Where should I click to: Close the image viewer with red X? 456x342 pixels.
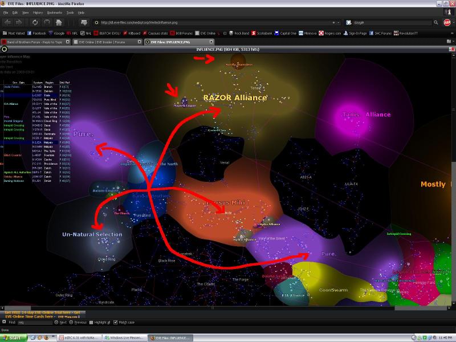(x=452, y=49)
